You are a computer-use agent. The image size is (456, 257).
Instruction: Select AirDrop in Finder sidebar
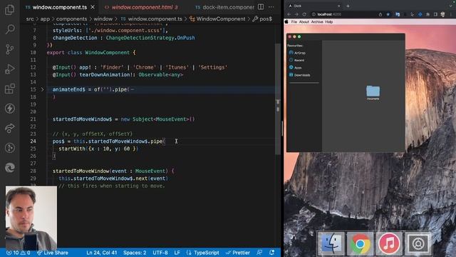pos(297,53)
